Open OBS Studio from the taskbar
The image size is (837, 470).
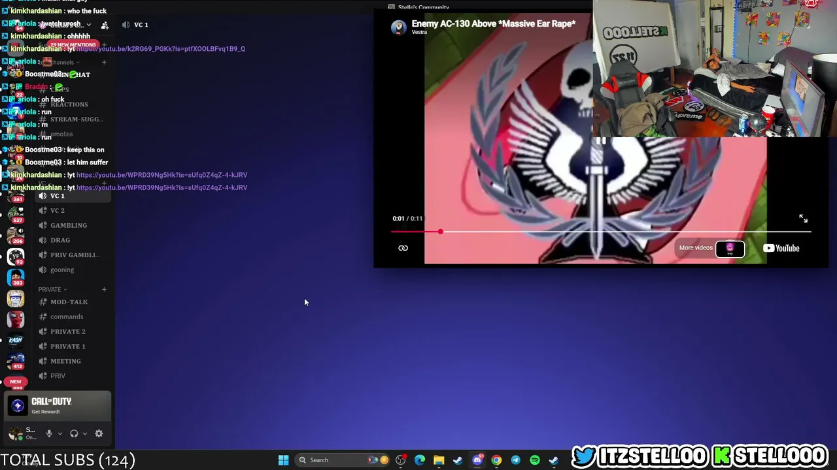click(x=401, y=460)
